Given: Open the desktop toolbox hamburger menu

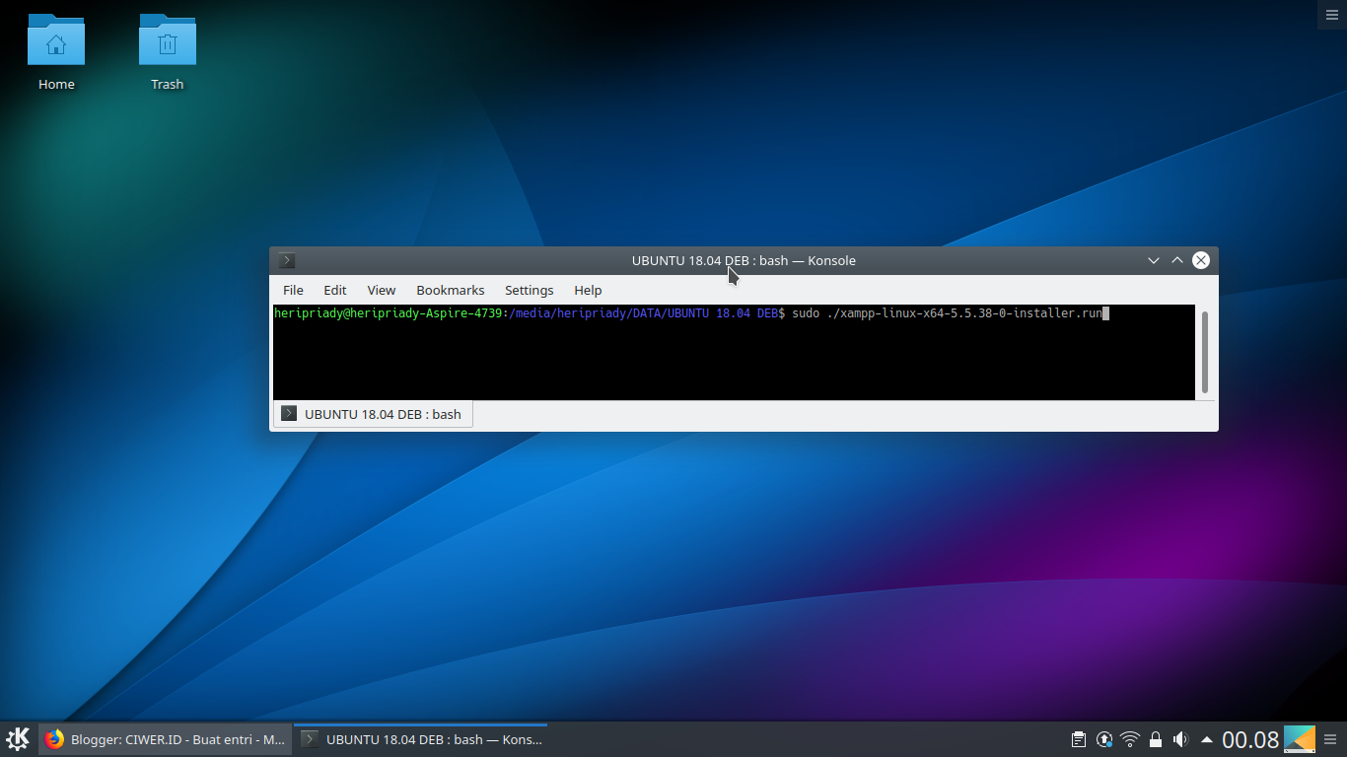Looking at the screenshot, I should 1331,14.
